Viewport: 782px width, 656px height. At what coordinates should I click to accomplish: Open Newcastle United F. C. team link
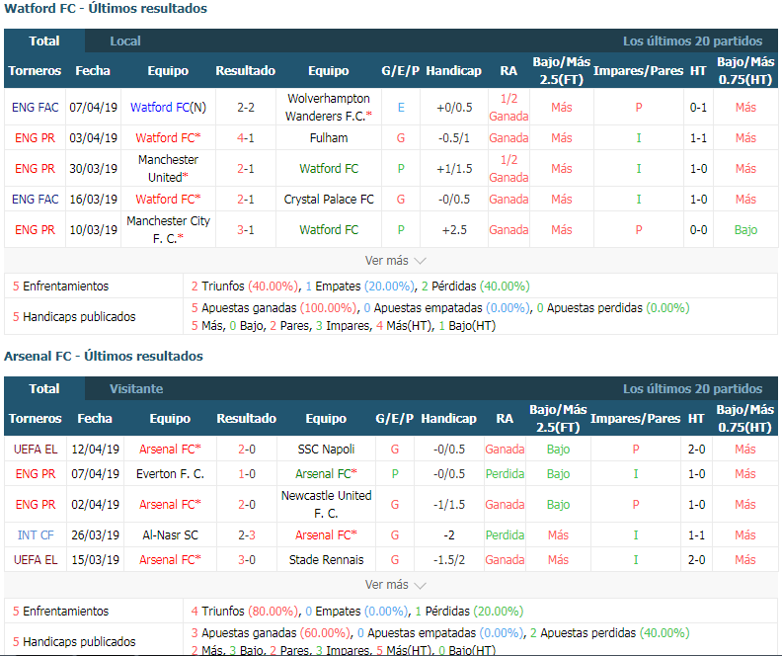coord(326,504)
